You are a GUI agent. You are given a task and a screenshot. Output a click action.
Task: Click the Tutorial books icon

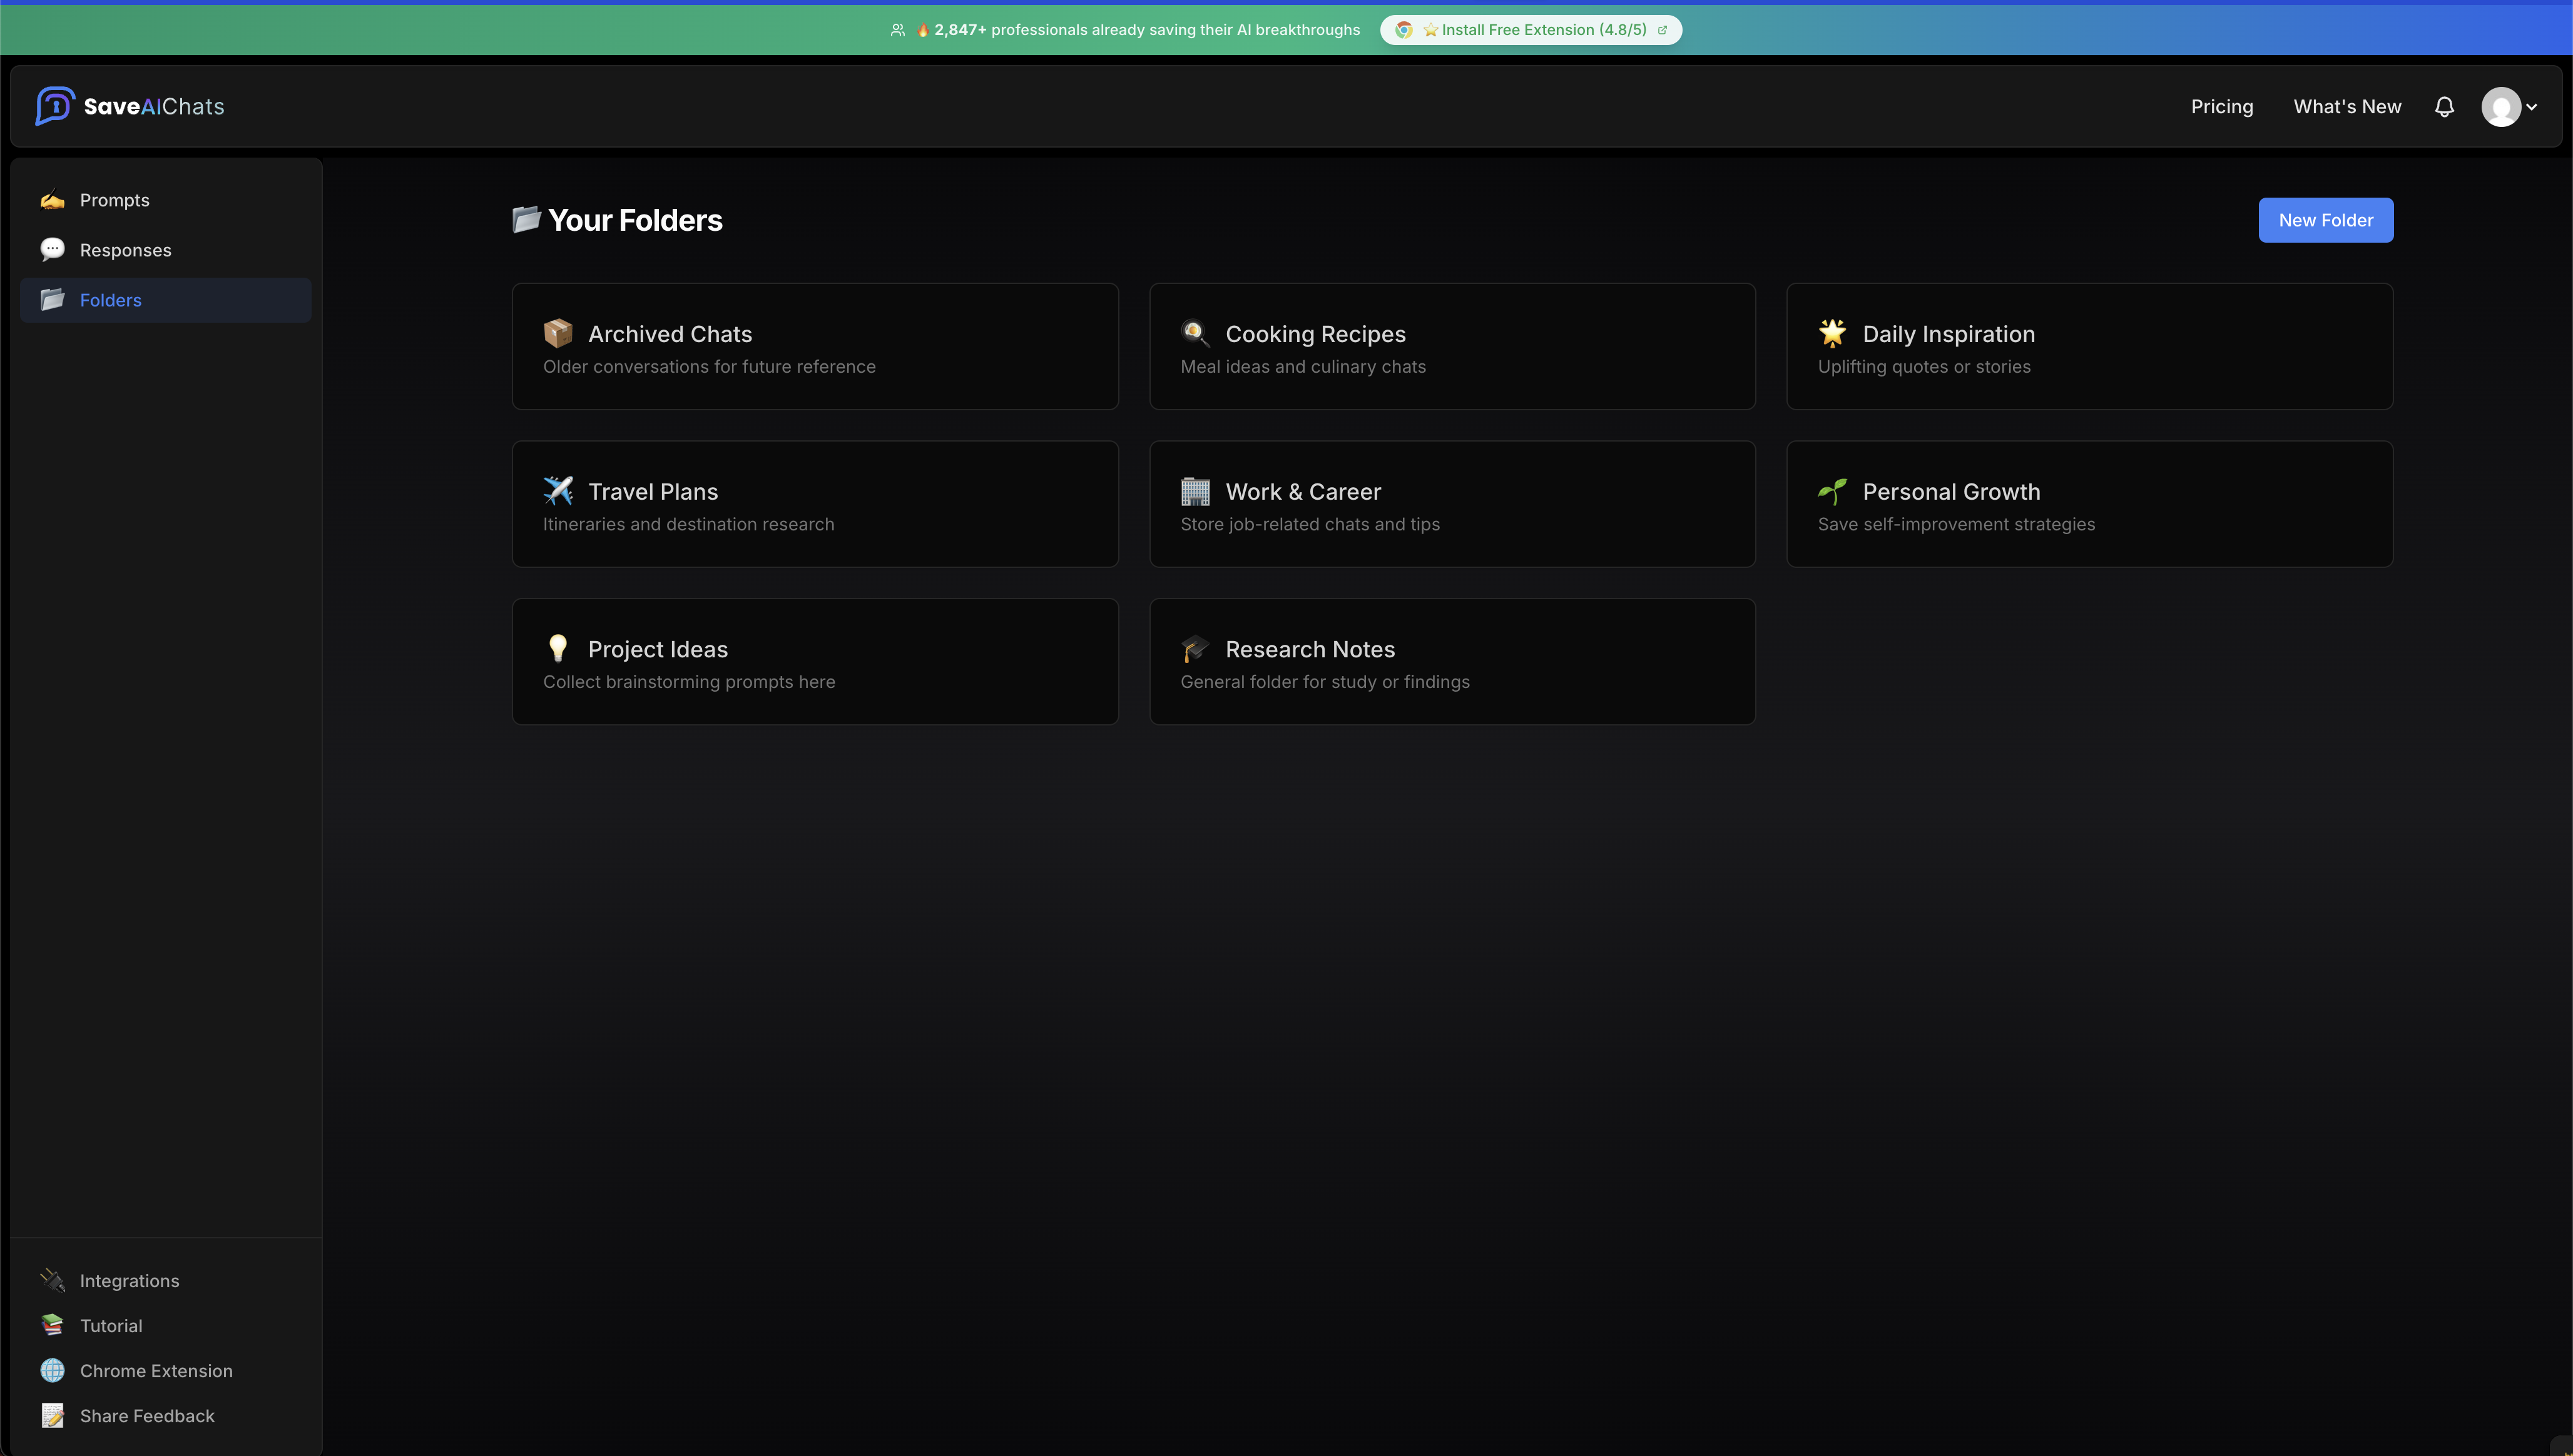[52, 1325]
